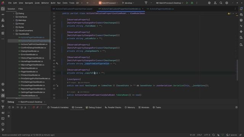The width and height of the screenshot is (244, 137).
Task: Open the develop branch dropdown
Action: point(128,3)
